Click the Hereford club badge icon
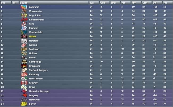Screen dimensions: 173x107 point(24,41)
